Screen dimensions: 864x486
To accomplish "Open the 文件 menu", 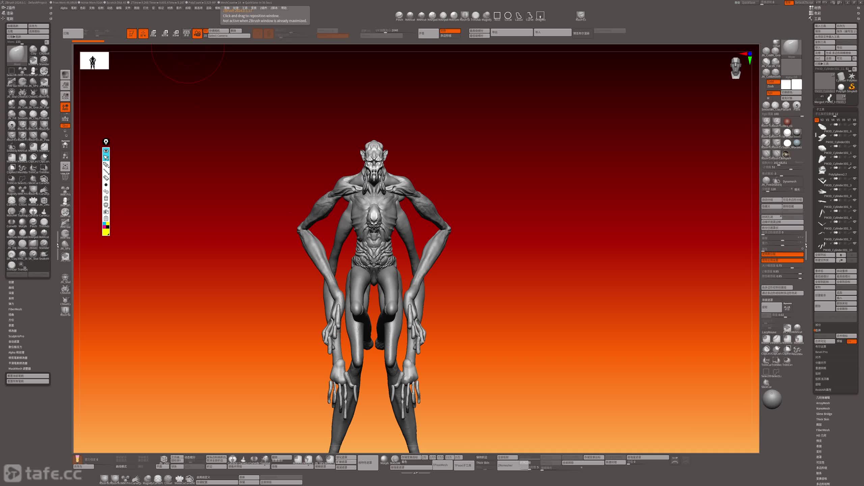I will pos(128,8).
